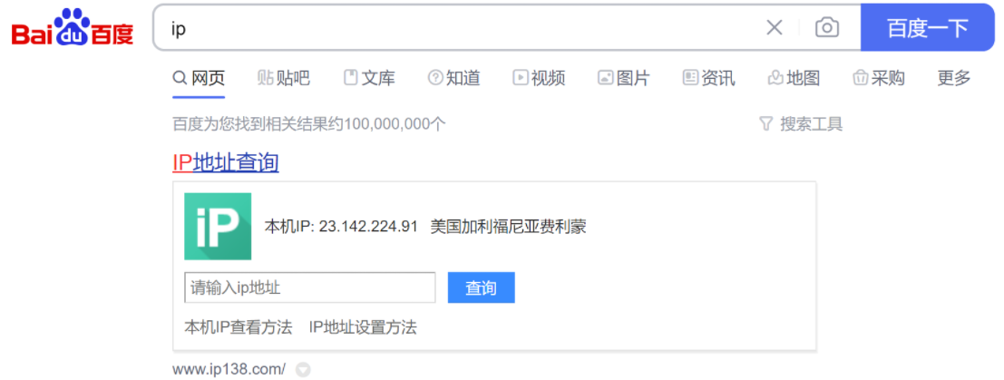Viewport: 1004px width, 380px height.
Task: Click the 美国加利福尼亚费利蒙 location text
Action: (509, 227)
